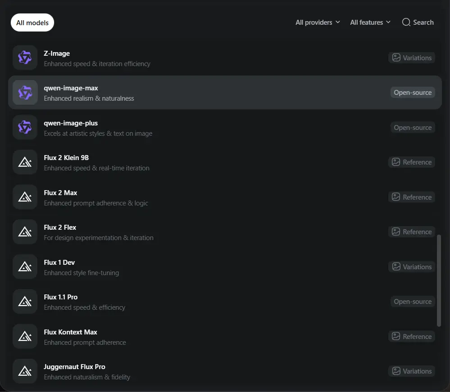
Task: Click the Reference badge on the Flux 2 Klein 9B row
Action: [x=412, y=162]
